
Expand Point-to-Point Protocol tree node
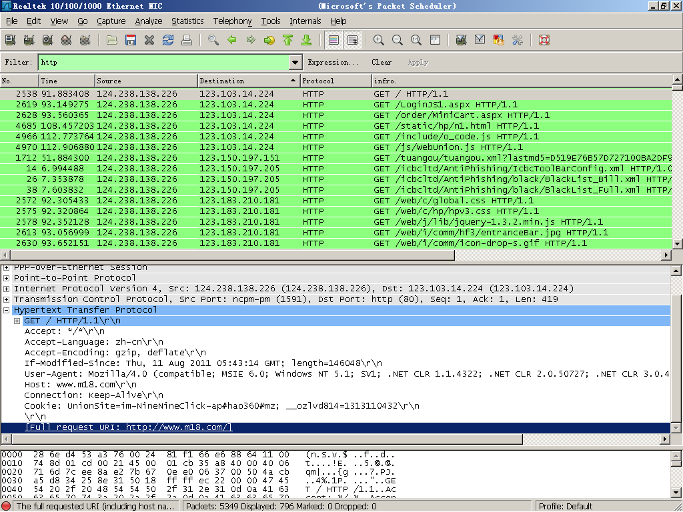[6, 278]
